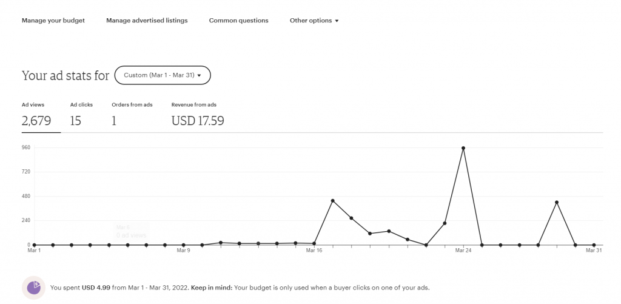Viewport: 621px width, 304px height.
Task: Open the Other options dropdown
Action: pyautogui.click(x=314, y=21)
